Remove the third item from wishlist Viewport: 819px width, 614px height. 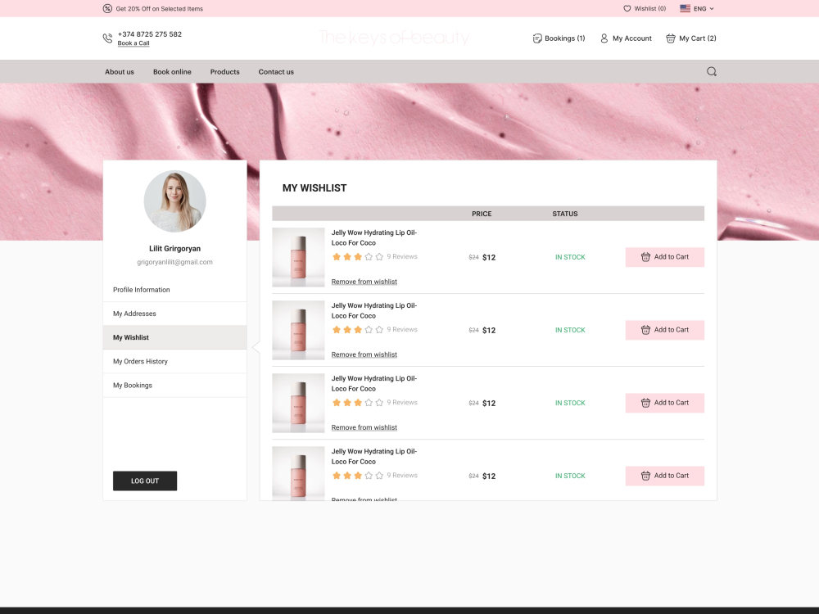coord(364,427)
